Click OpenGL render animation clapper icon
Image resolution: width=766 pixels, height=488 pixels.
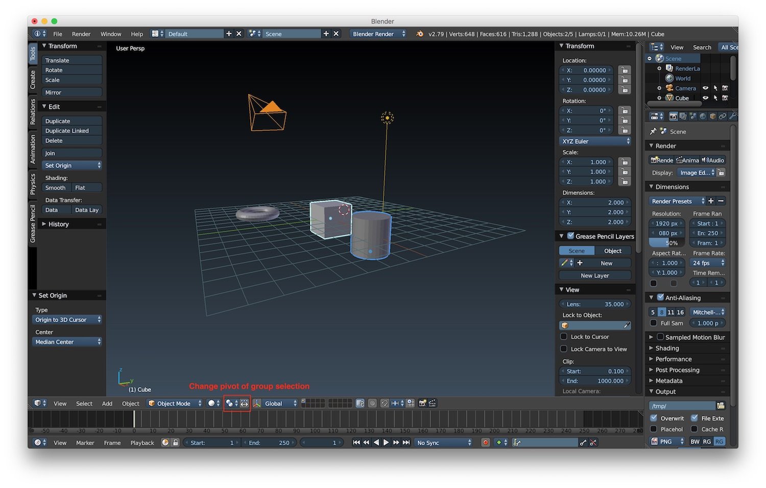[433, 403]
